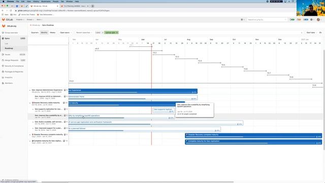Open the new-item plus dropdown in navbar
Image resolution: width=325 pixels, height=183 pixels.
[x=243, y=19]
